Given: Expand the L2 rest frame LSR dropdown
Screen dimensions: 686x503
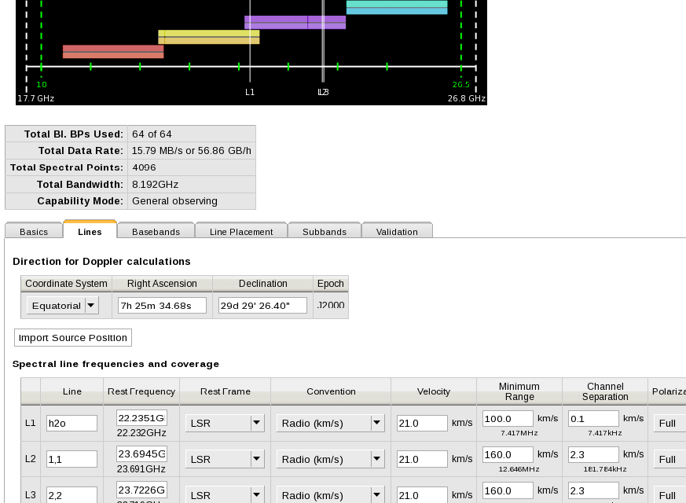Looking at the screenshot, I should 225,459.
